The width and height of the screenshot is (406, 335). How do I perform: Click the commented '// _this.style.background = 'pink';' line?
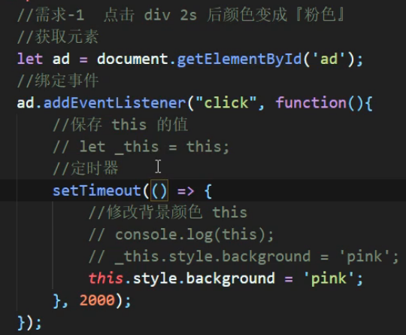click(x=244, y=257)
